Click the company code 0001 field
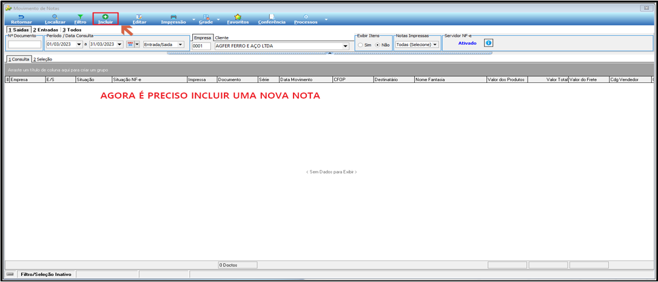 click(x=201, y=46)
